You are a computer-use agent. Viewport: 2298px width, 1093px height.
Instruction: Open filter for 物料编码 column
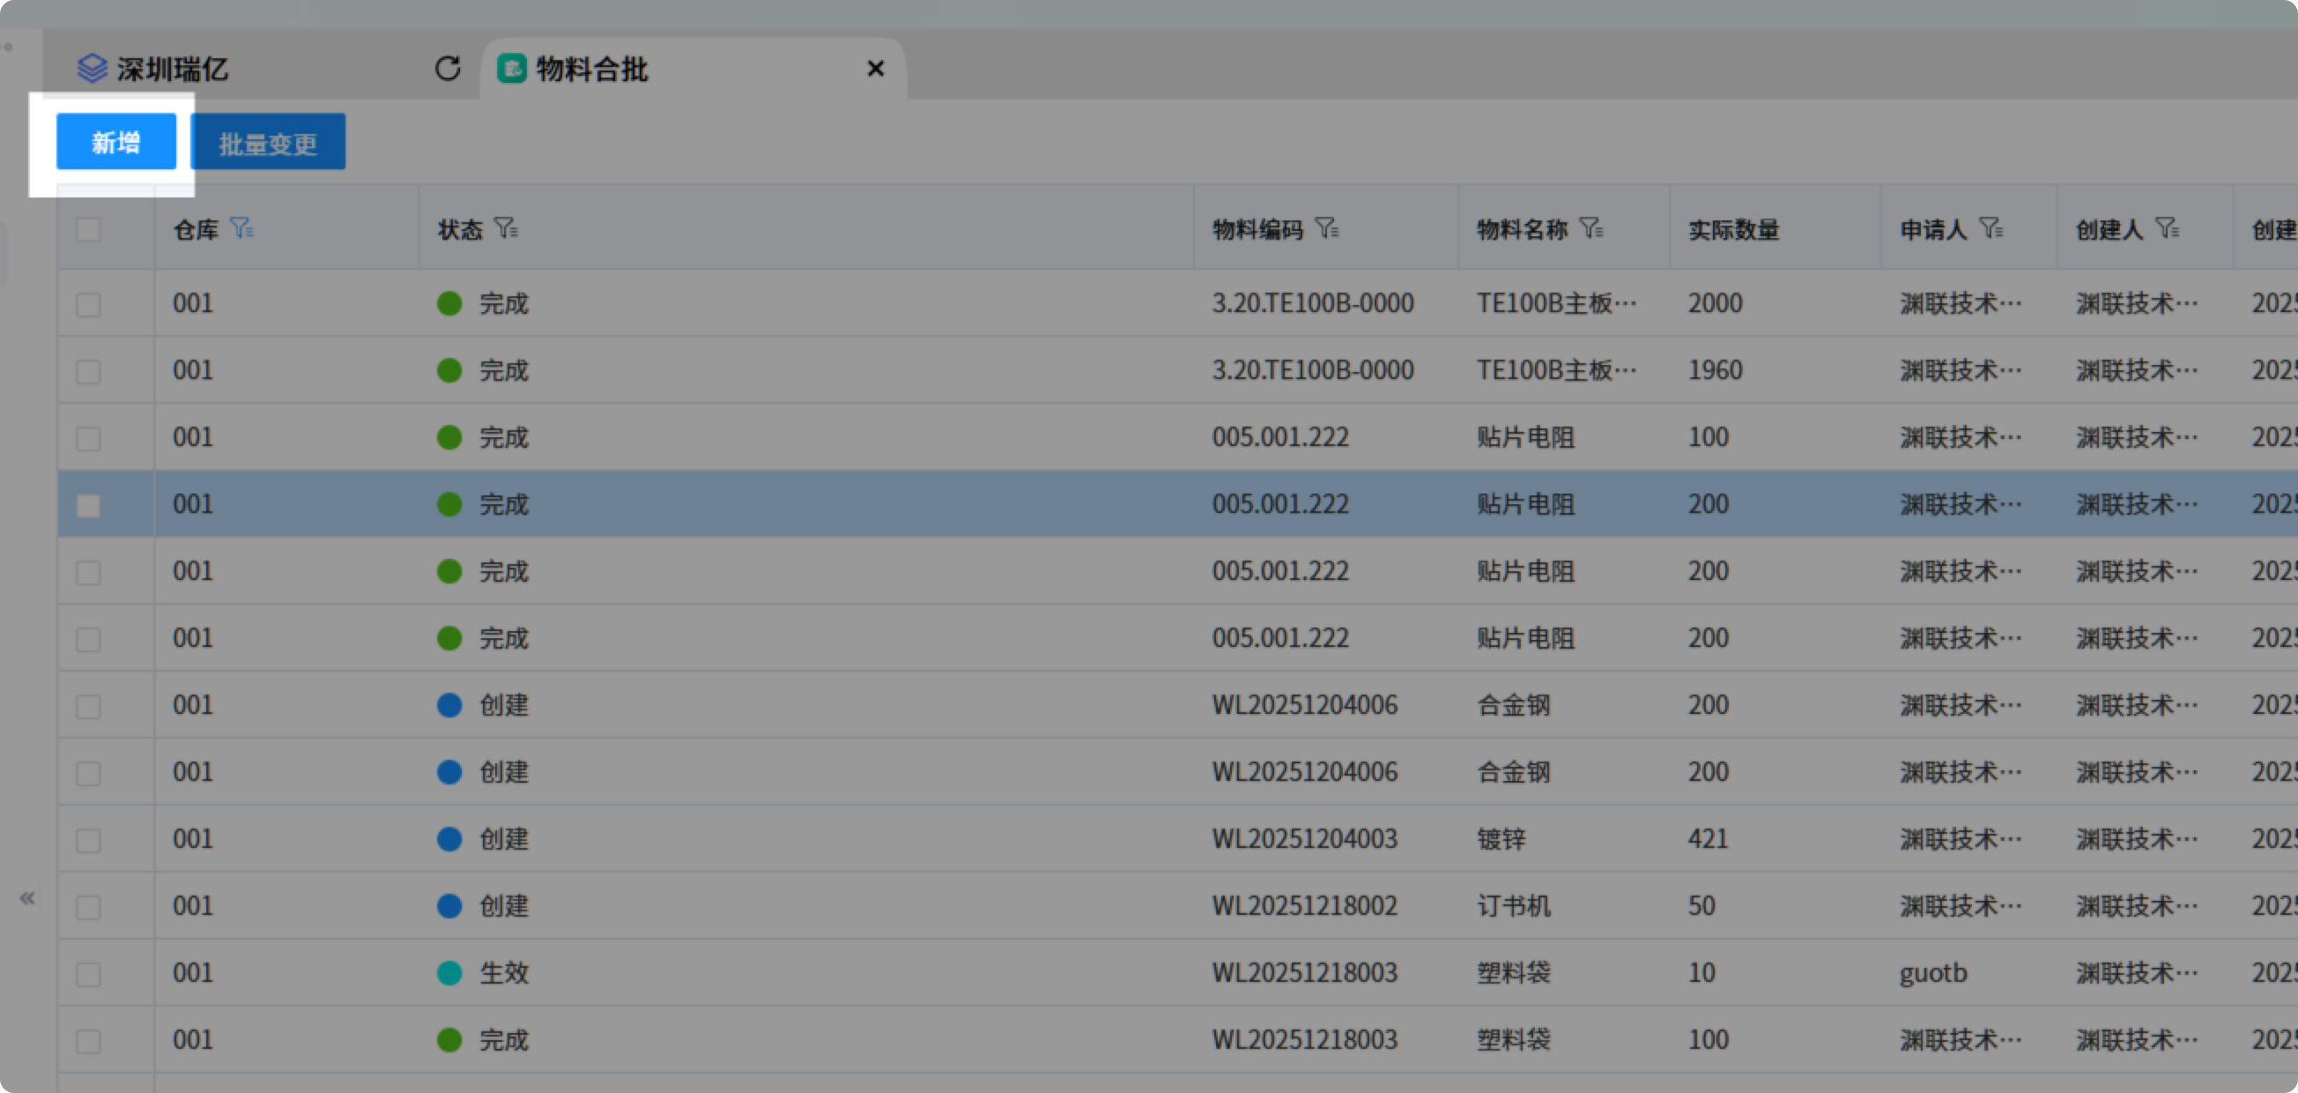(1327, 228)
